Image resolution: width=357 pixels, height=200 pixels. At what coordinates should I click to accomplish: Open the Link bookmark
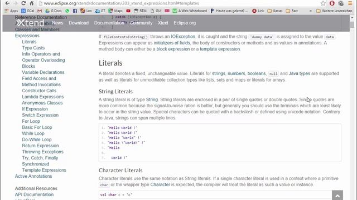click(x=258, y=11)
